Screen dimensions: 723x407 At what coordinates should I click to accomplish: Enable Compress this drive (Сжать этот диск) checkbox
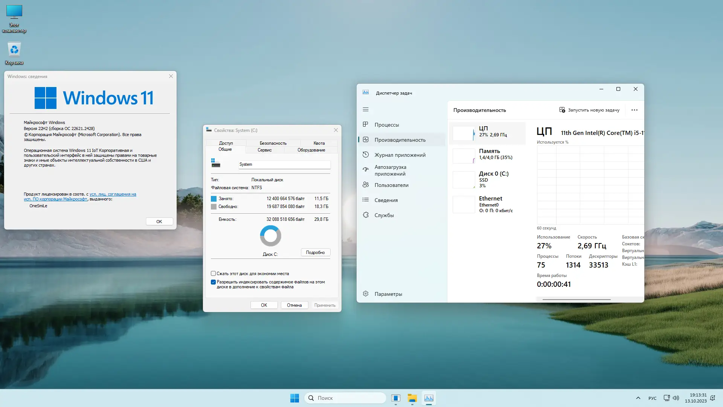214,274
